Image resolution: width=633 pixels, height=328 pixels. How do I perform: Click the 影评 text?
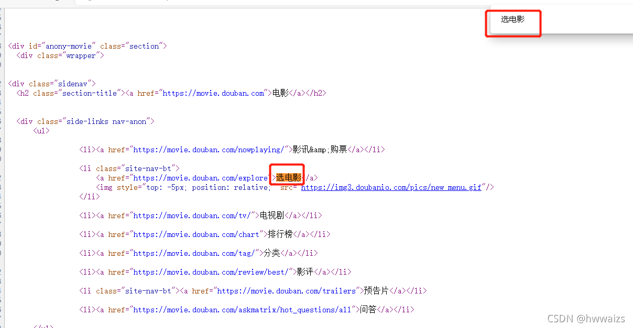pos(305,272)
